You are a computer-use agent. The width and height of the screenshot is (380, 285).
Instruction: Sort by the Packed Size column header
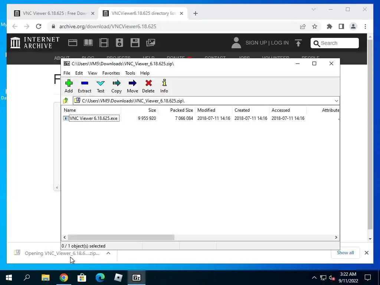click(x=176, y=110)
